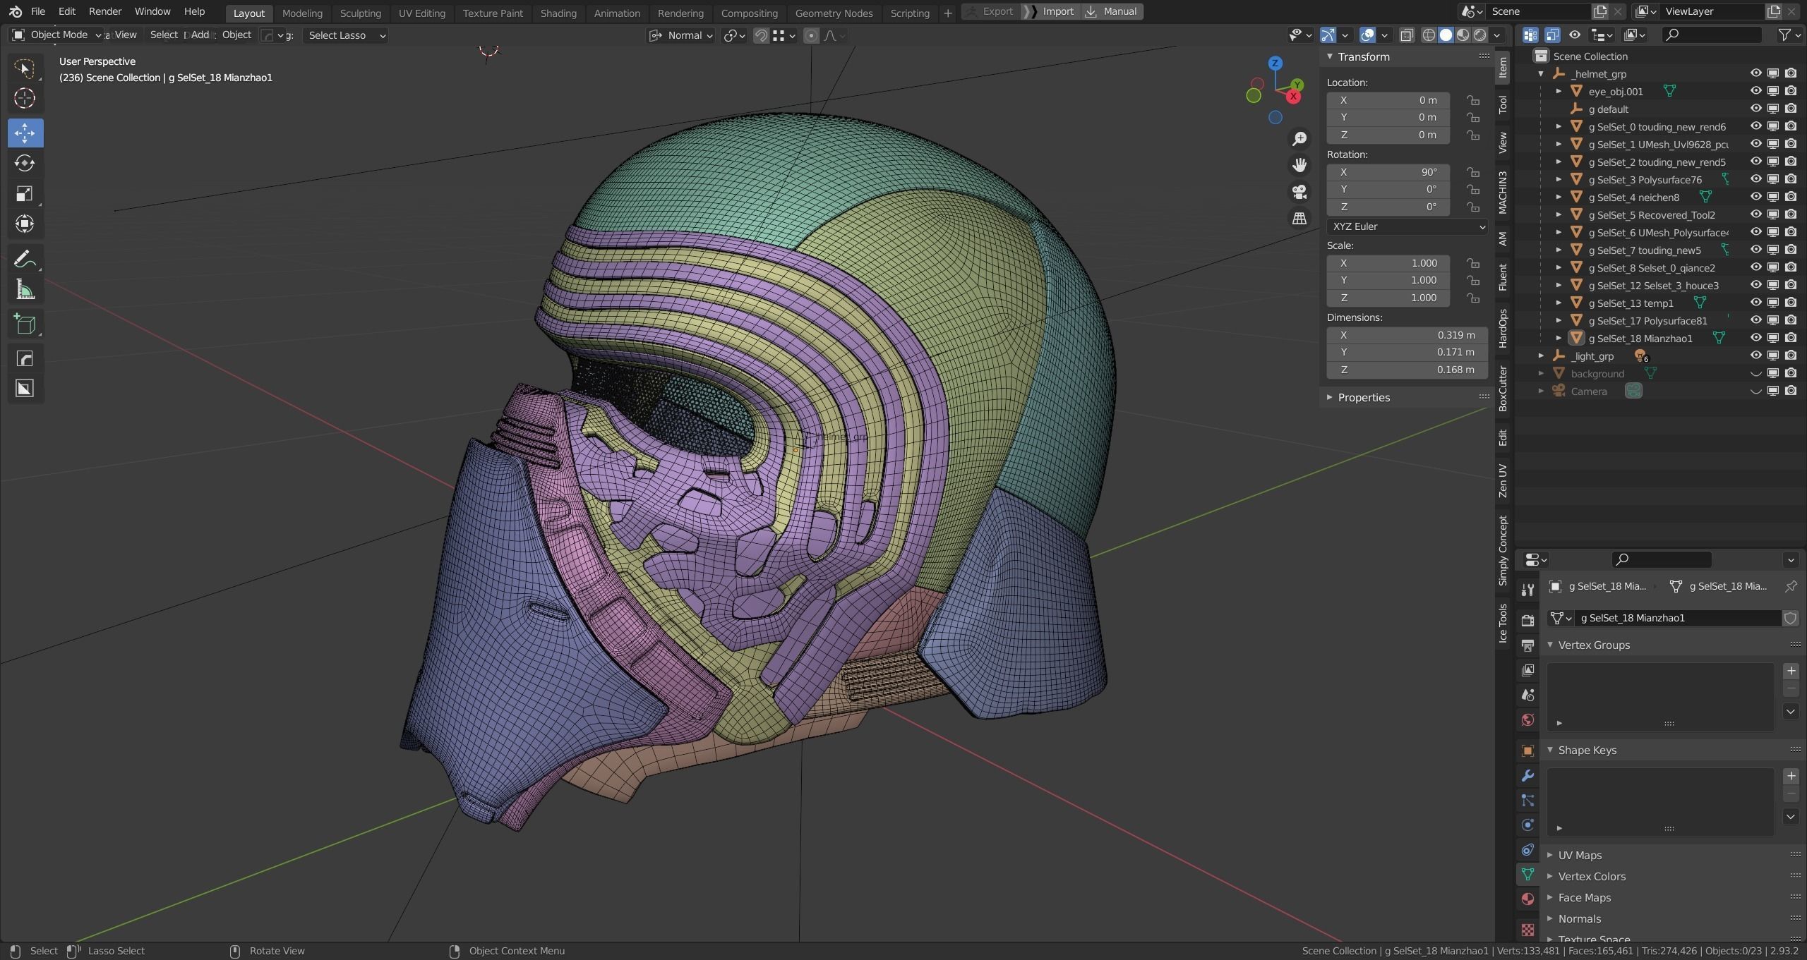
Task: Toggle viewport gizmos display button
Action: 1328,35
